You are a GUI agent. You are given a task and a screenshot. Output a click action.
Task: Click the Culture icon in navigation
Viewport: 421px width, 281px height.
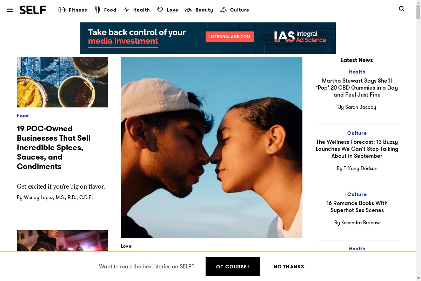pyautogui.click(x=223, y=10)
